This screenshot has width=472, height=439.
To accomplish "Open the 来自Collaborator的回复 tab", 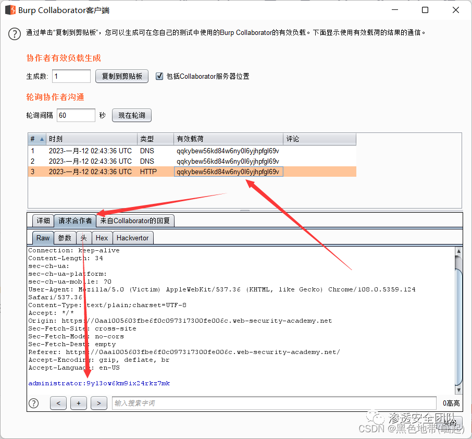I will tap(135, 221).
